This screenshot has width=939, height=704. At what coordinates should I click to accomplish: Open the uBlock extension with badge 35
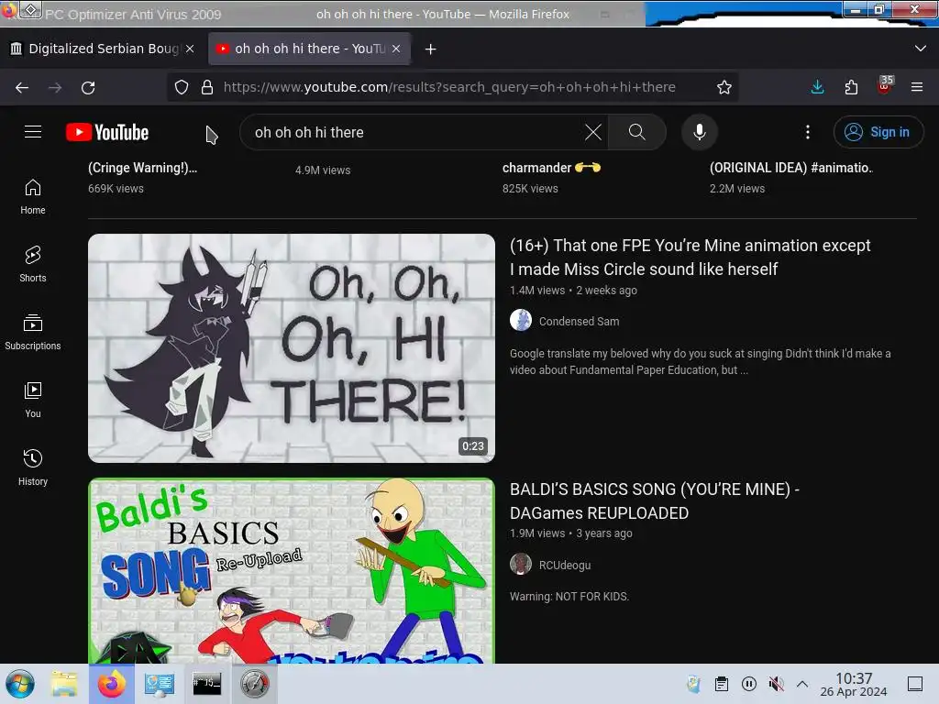pos(884,85)
